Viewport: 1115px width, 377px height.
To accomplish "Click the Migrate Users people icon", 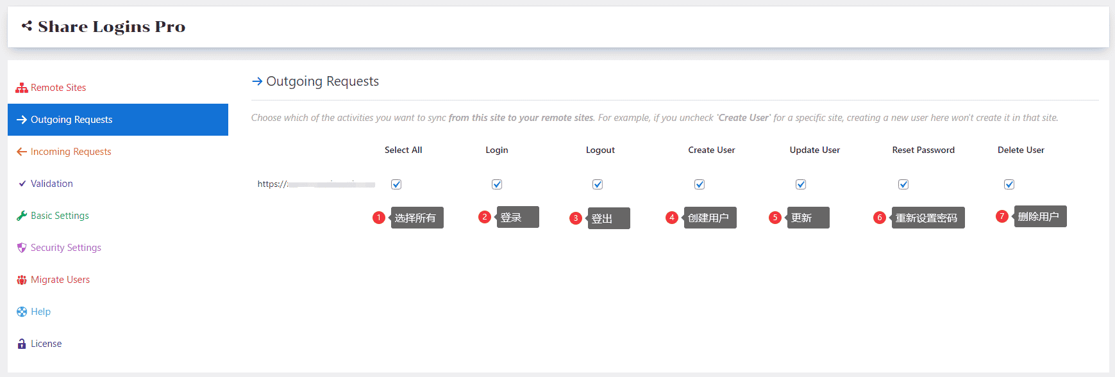I will (x=22, y=280).
